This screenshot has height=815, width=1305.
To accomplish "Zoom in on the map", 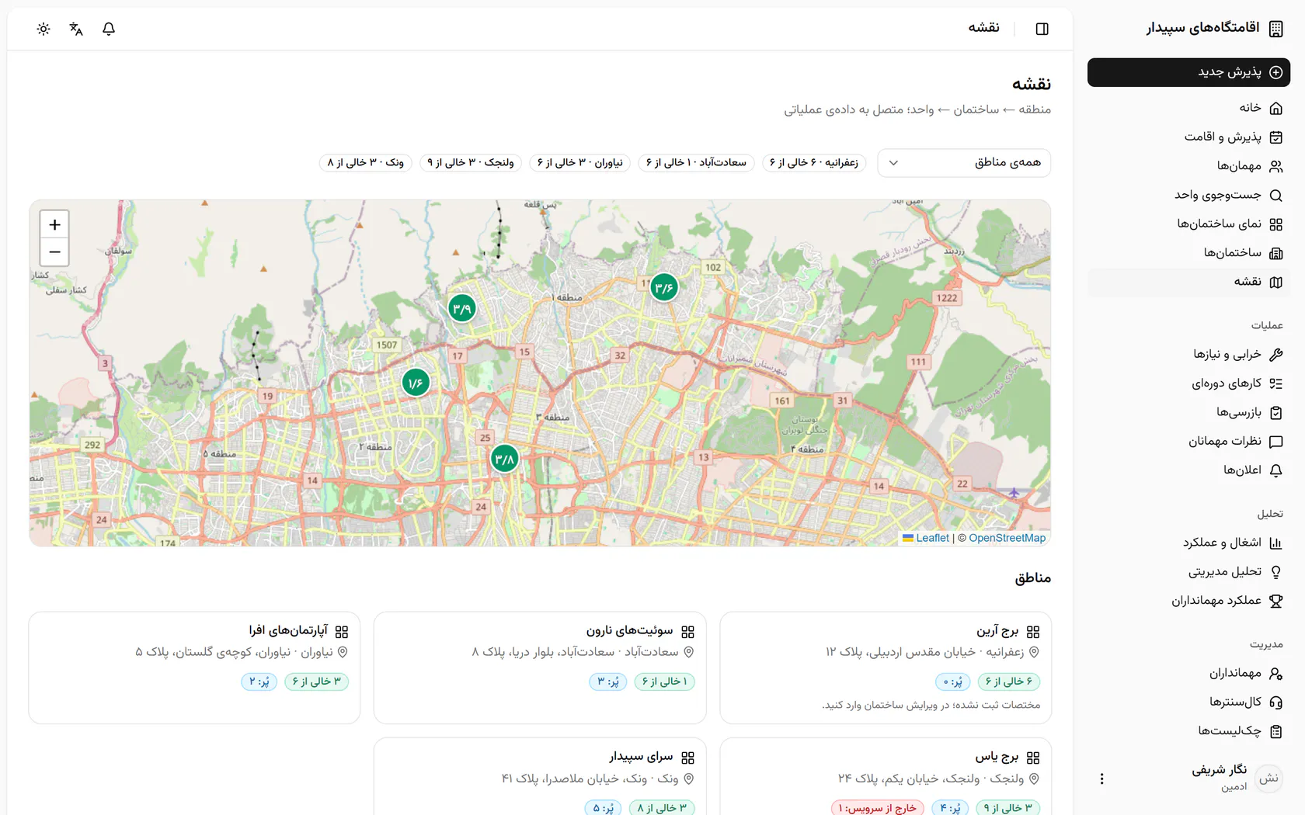I will point(54,225).
